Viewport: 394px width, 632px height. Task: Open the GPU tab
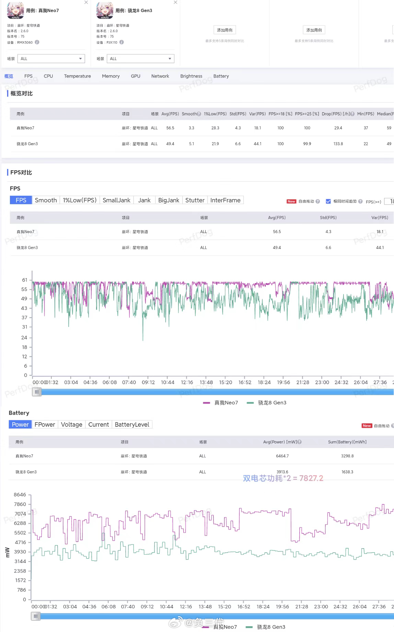coord(136,76)
